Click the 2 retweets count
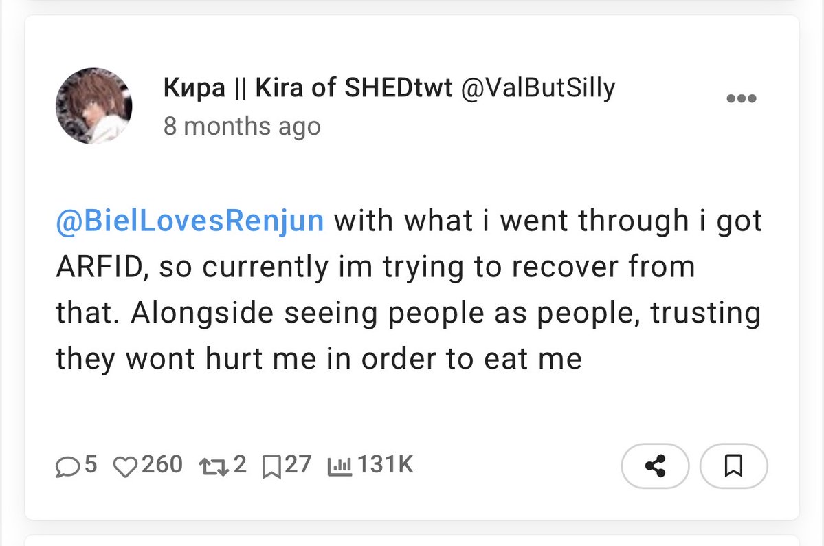 click(240, 465)
